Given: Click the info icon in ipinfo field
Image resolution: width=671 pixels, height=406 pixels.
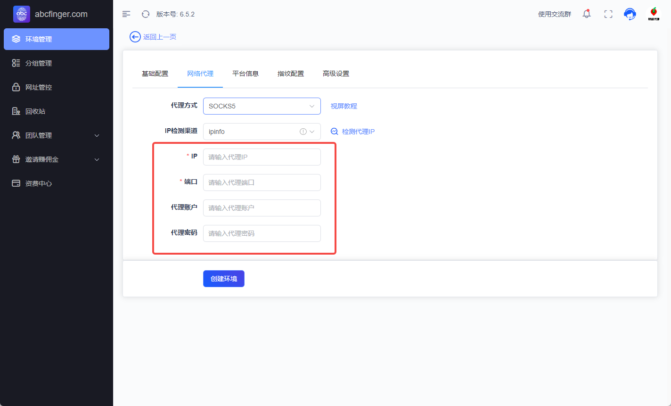Looking at the screenshot, I should 303,132.
